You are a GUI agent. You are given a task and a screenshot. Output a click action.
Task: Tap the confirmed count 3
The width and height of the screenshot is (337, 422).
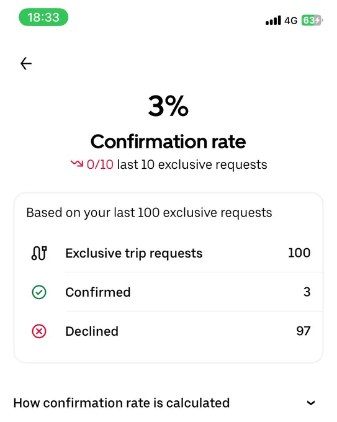tap(307, 292)
